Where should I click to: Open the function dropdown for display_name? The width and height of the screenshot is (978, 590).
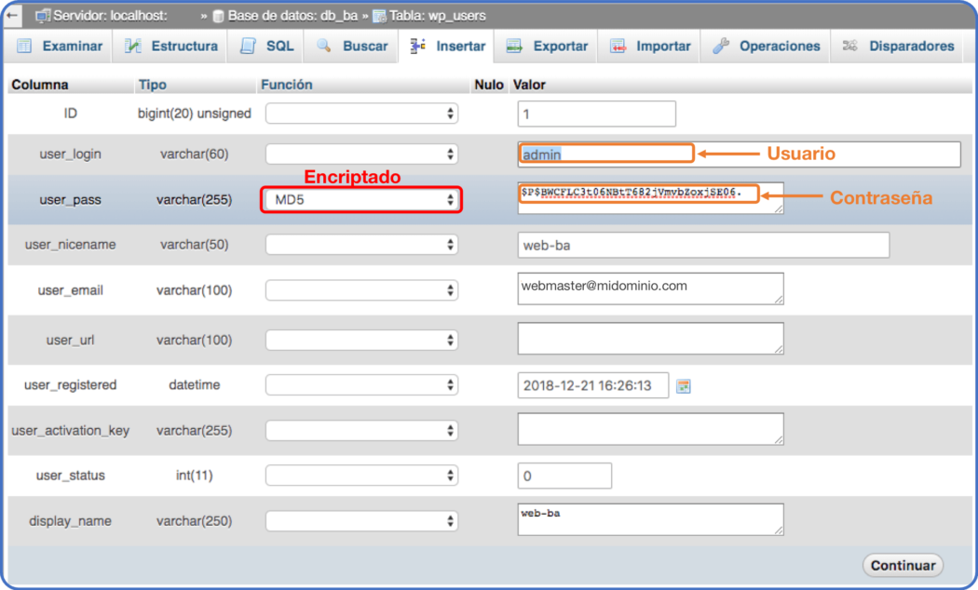point(361,521)
